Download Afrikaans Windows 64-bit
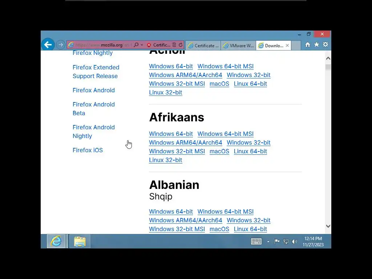Image resolution: width=372 pixels, height=279 pixels. (x=171, y=134)
